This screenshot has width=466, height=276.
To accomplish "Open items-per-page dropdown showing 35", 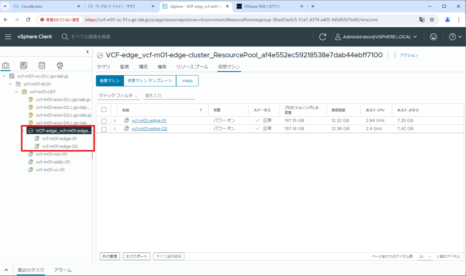I will (x=425, y=257).
